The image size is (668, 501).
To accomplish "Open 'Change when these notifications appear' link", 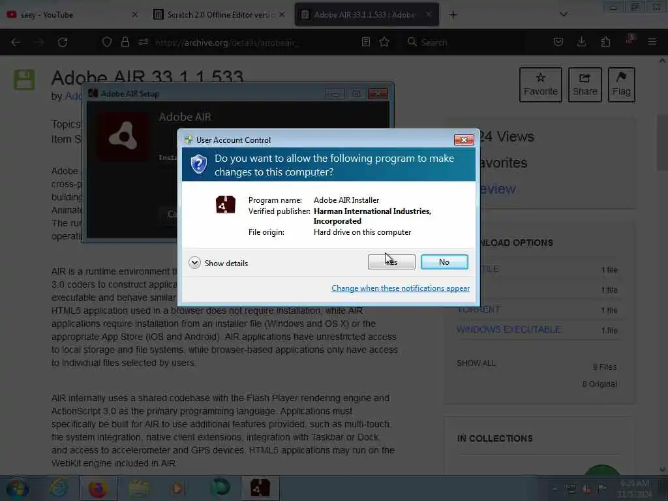I will click(401, 288).
